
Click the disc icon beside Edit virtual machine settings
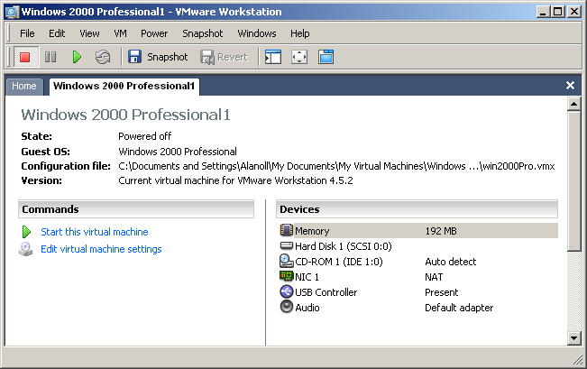25,249
